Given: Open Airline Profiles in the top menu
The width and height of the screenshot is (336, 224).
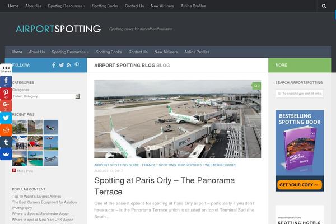Looking at the screenshot, I should pyautogui.click(x=193, y=6).
